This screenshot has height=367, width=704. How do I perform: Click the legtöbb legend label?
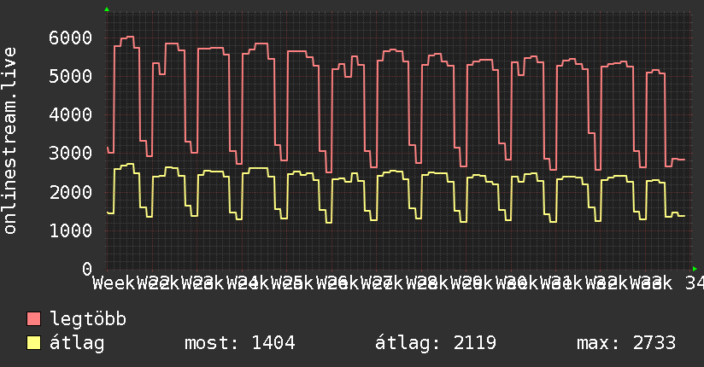[88, 319]
